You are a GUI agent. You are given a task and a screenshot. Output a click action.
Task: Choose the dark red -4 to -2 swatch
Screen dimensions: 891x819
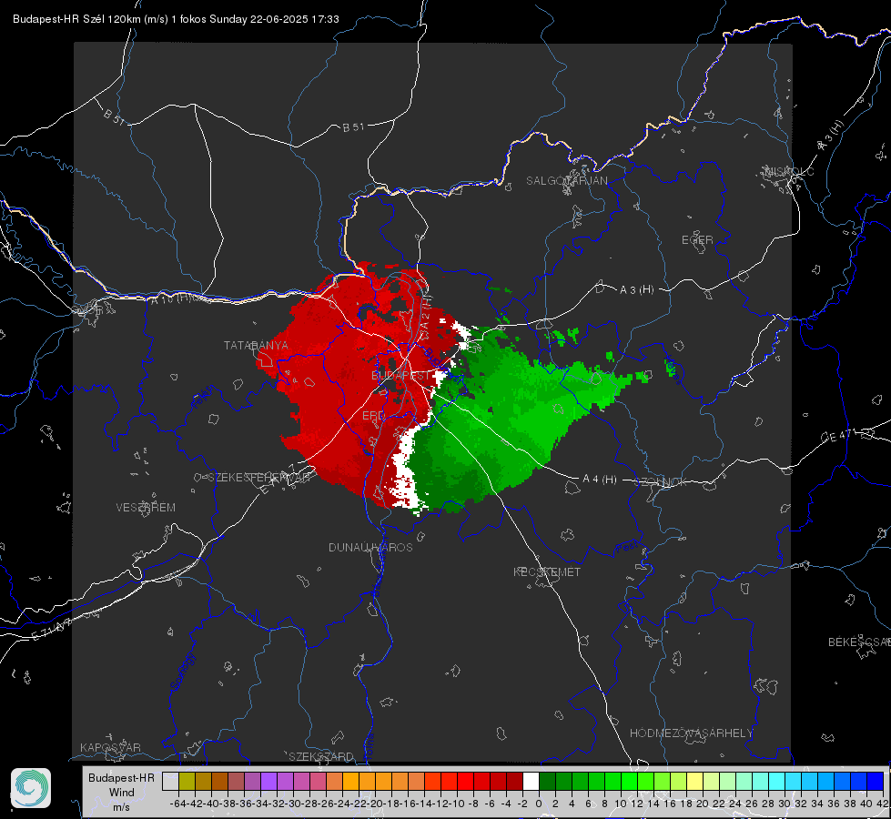coord(514,781)
